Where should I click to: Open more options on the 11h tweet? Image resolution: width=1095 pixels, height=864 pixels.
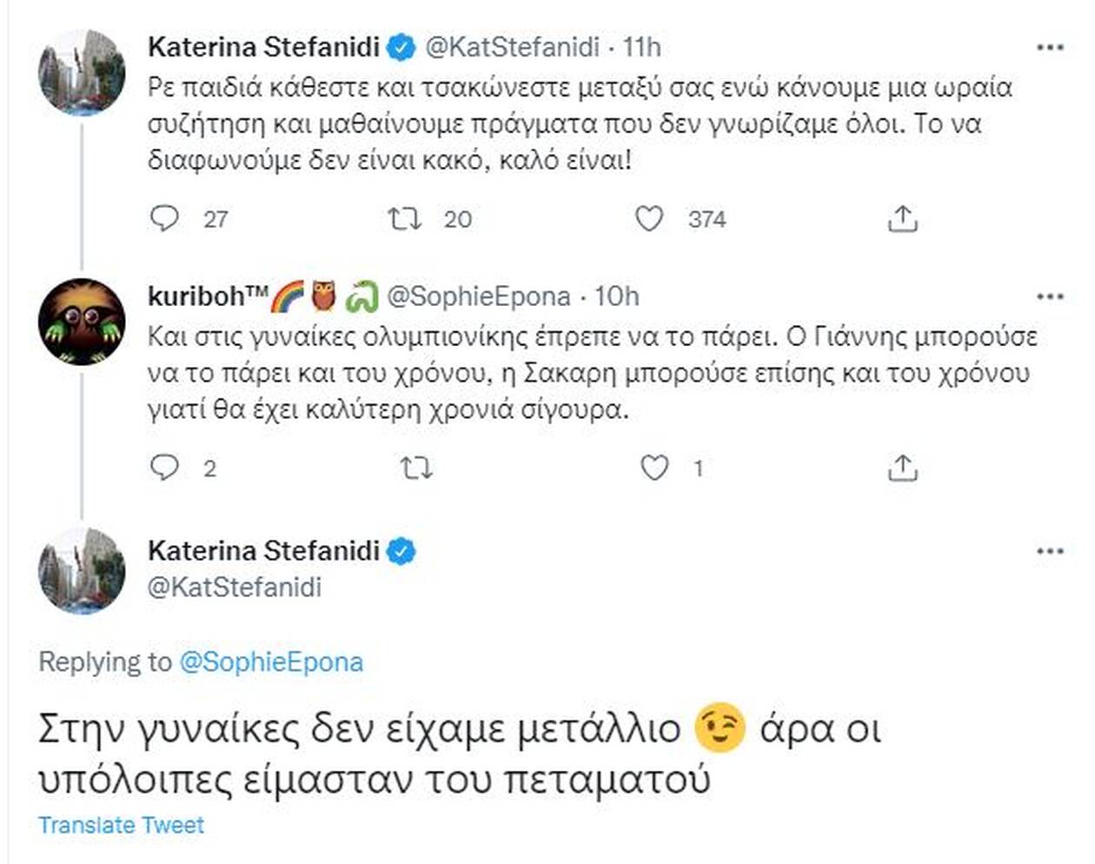pos(1051,48)
